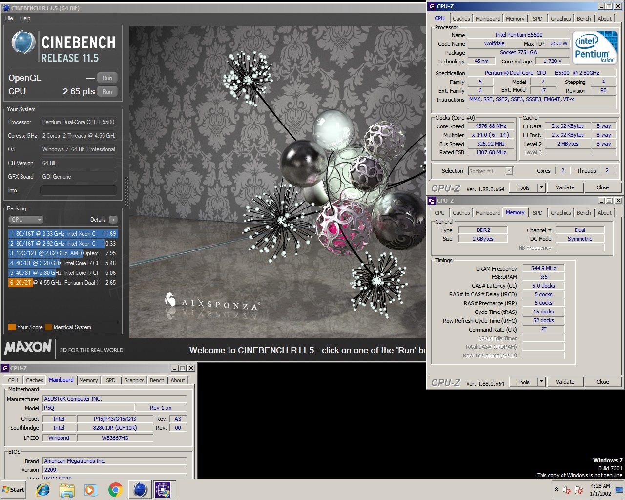Click the muted volume tray icon
The image size is (625, 500).
pos(567,490)
